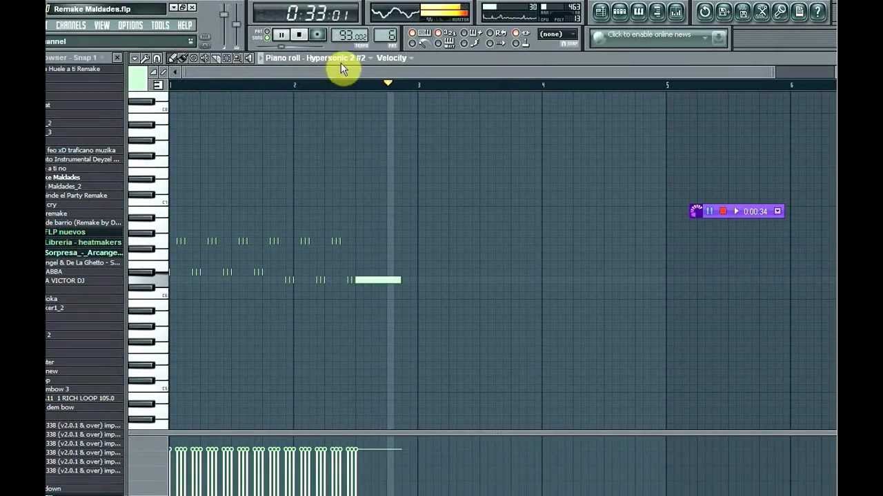Pause the screen recorder widget
The image size is (883, 496).
[709, 211]
